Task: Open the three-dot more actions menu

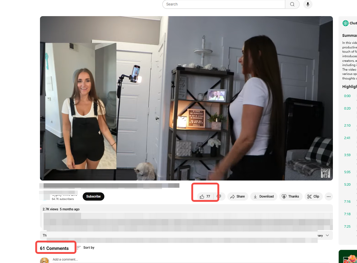Action: click(329, 197)
